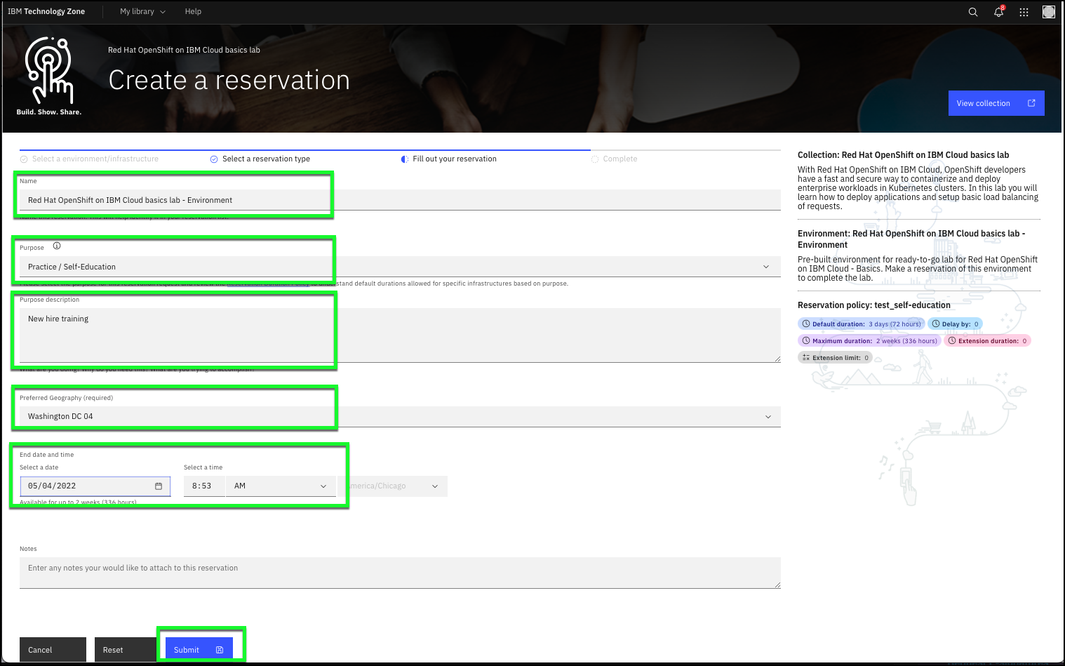Viewport: 1065px width, 666px height.
Task: Click the Purpose info icon
Action: [x=57, y=246]
